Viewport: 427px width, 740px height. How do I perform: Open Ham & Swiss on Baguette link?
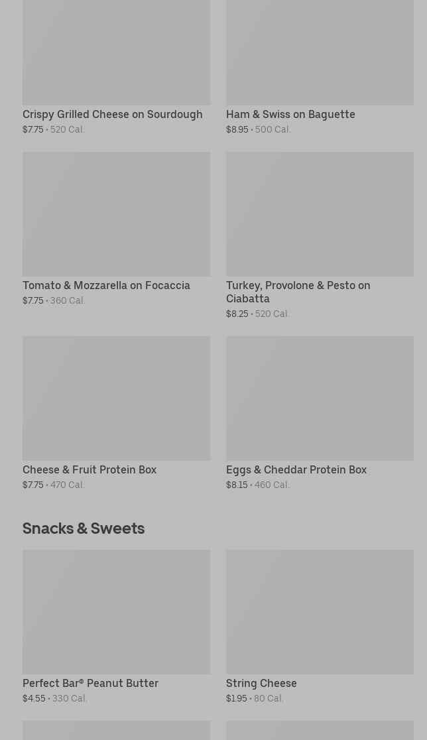290,114
